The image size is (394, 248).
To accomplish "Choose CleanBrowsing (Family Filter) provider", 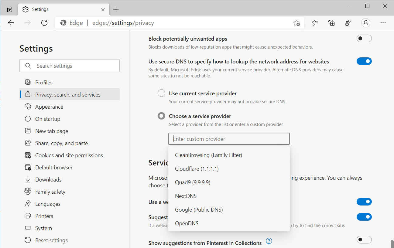I will pos(229,155).
